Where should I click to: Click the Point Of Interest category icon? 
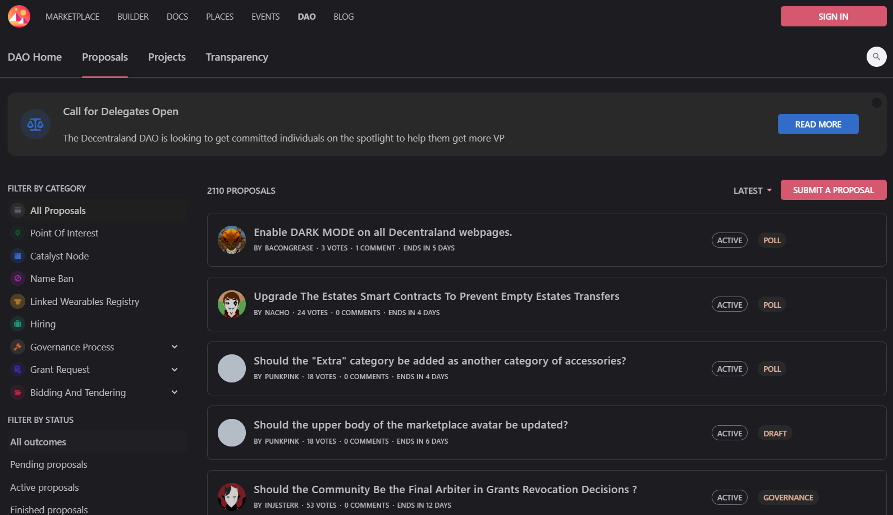click(18, 233)
